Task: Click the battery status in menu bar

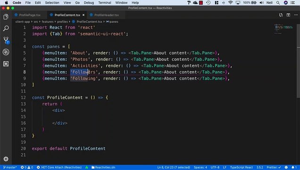Action: (x=250, y=3)
